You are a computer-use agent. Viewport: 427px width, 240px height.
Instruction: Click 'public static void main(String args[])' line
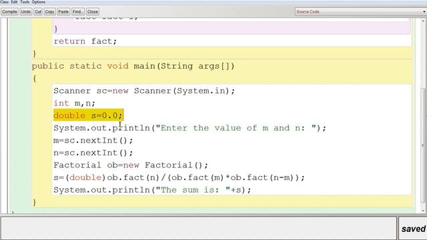(133, 66)
